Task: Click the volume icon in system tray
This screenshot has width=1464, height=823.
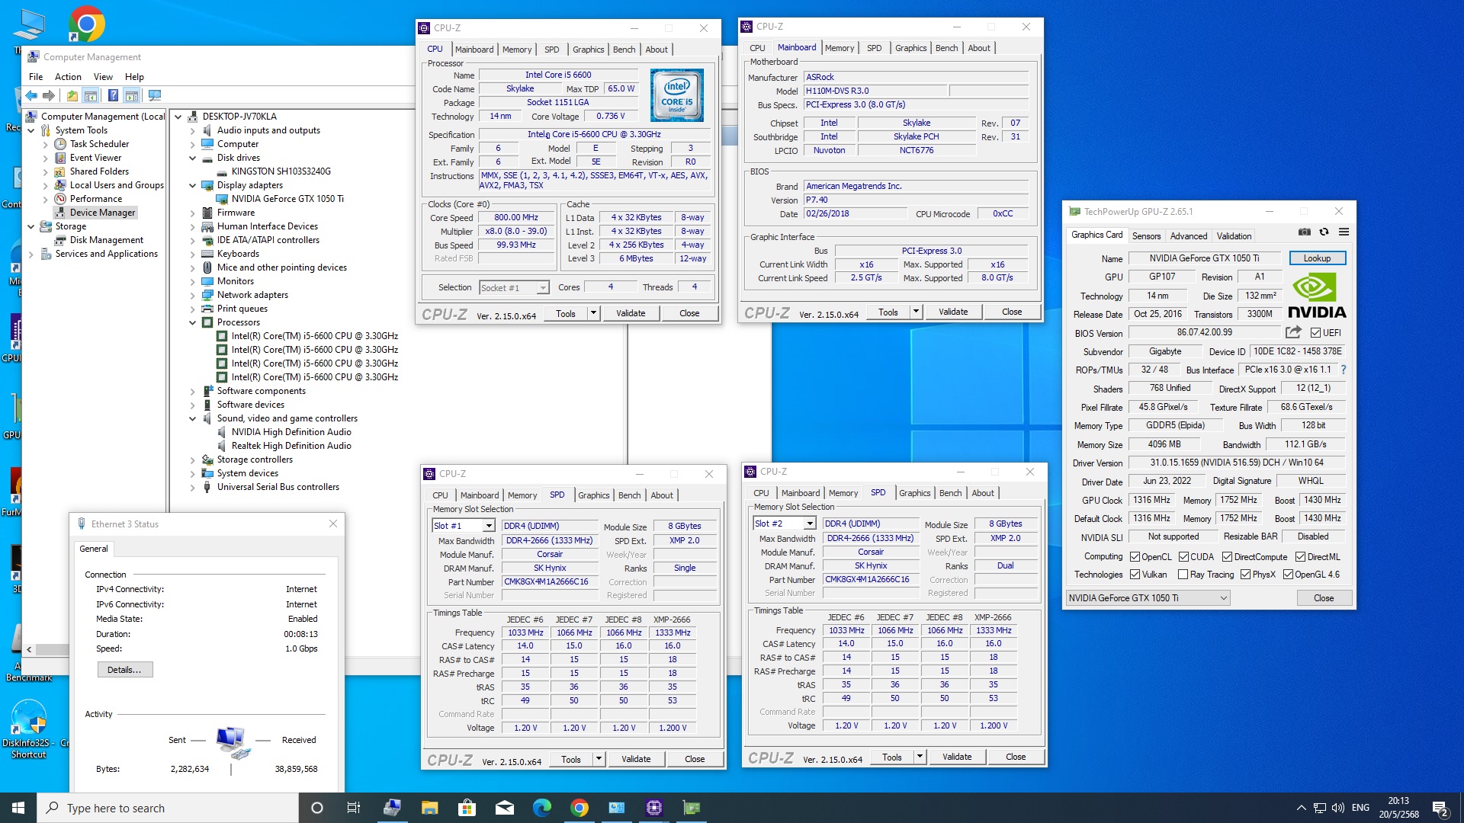Action: (x=1338, y=808)
